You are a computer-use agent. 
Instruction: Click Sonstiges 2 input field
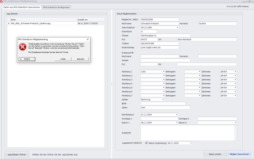(x=217, y=119)
